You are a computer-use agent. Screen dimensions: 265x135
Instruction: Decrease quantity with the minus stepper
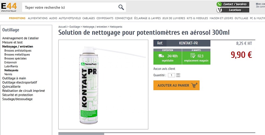178,76
